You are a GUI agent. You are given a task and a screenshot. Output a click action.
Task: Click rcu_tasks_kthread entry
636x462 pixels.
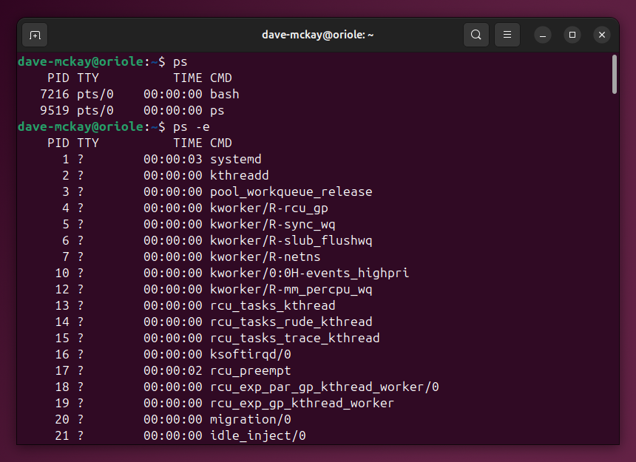(x=273, y=305)
